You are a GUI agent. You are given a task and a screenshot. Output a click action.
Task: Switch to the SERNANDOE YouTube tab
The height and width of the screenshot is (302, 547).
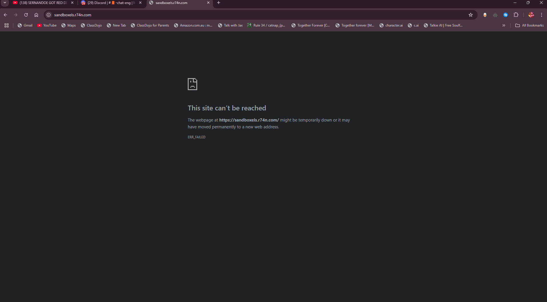[41, 3]
